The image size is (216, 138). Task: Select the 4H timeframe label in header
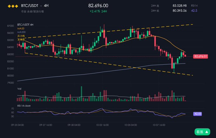pos(46,6)
